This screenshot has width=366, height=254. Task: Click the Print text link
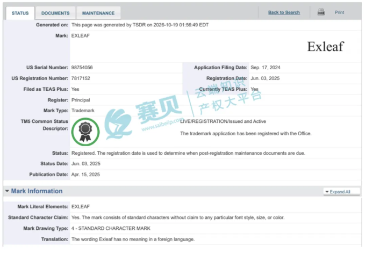coord(339,12)
